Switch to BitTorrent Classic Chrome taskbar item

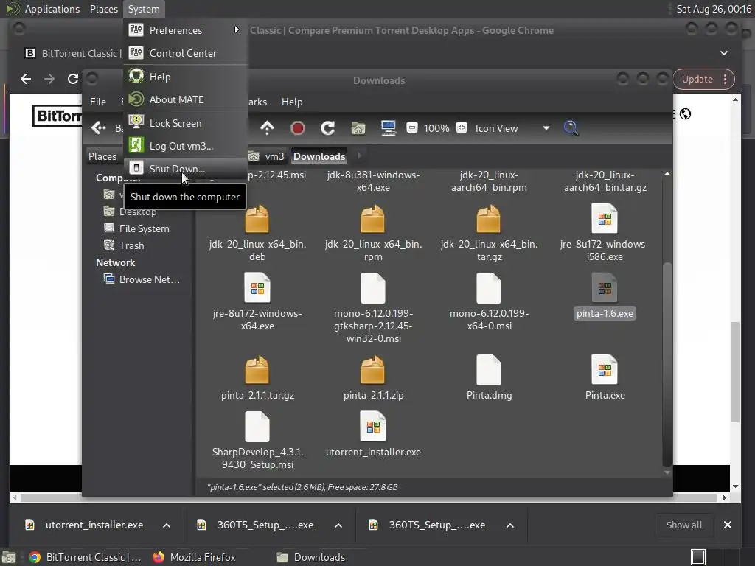[85, 557]
